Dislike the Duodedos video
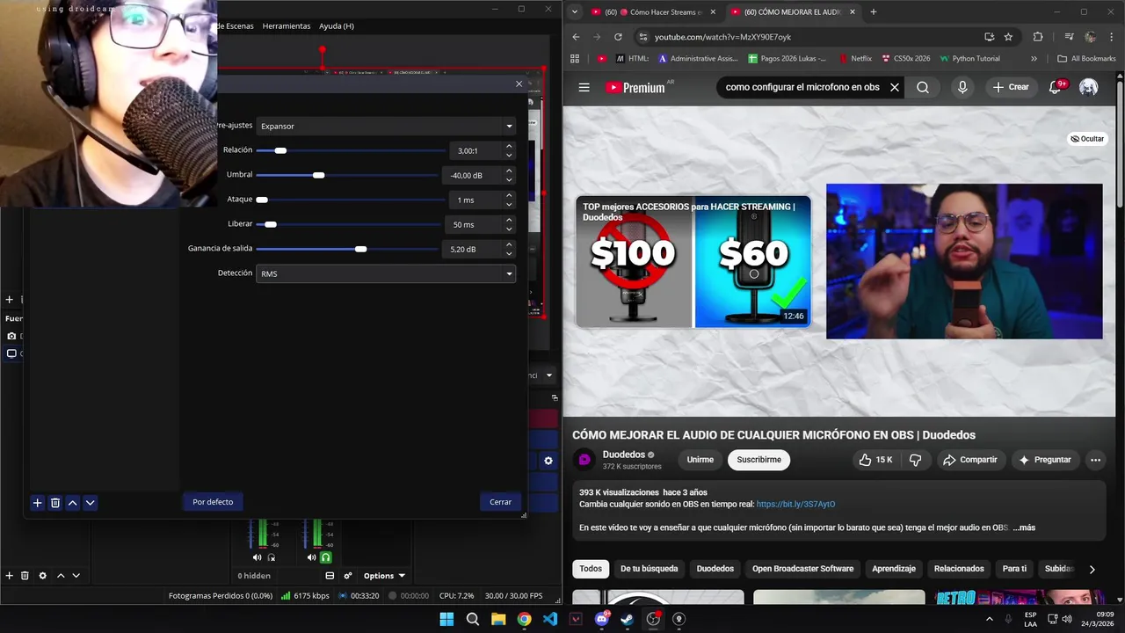Viewport: 1125px width, 633px height. click(x=915, y=460)
